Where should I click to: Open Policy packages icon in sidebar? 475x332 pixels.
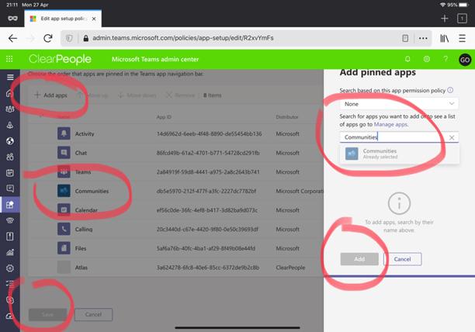10,237
